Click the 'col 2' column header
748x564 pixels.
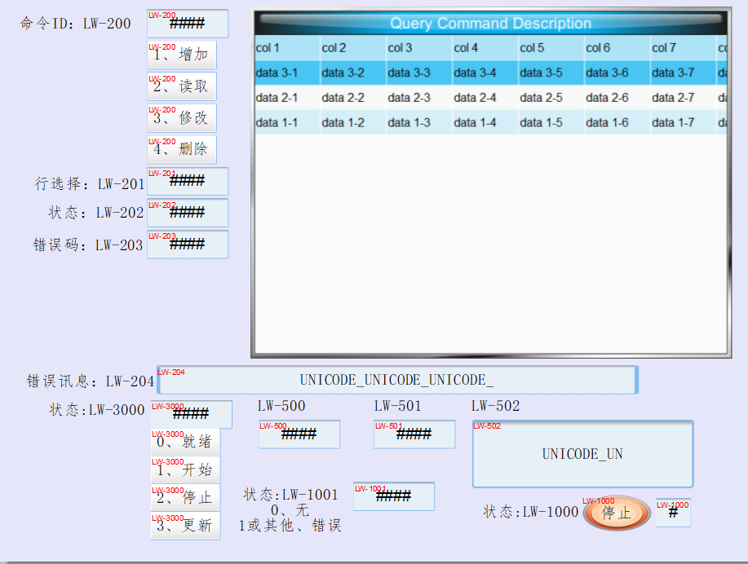coord(353,47)
